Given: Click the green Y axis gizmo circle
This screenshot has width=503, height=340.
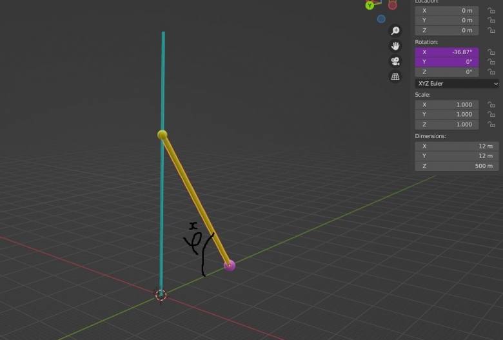Looking at the screenshot, I should click(x=370, y=5).
